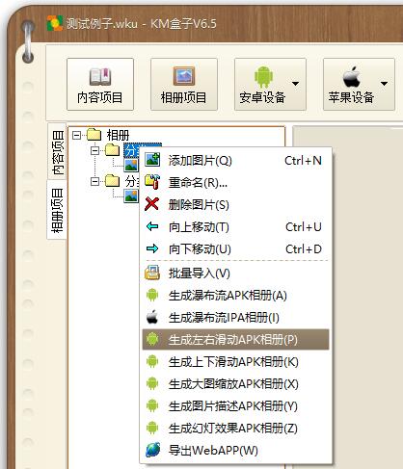Choose 删除图片(S) from context menu
403x469 pixels.
point(235,205)
